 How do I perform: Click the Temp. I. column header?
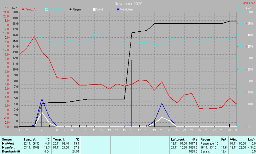[59, 140]
